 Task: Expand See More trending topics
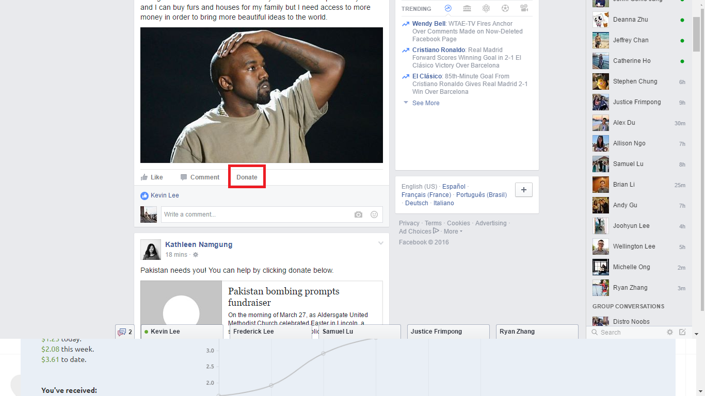tap(426, 103)
